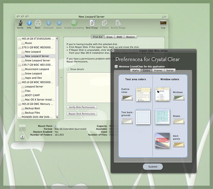213x189 pixels.
Task: Click the Verify Disk Permissions button
Action: click(82, 107)
